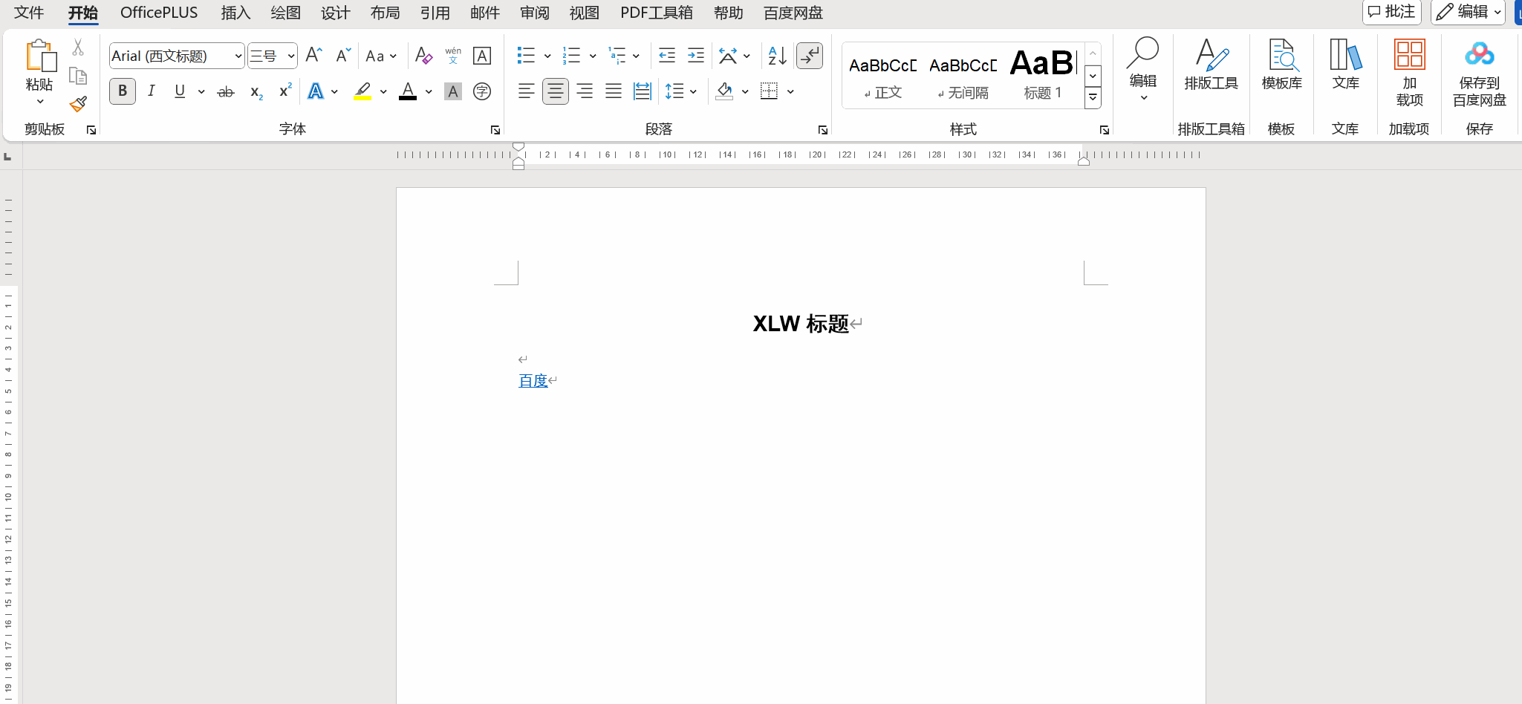This screenshot has height=704, width=1522.
Task: Click the 百度 hyperlink in document
Action: 533,381
